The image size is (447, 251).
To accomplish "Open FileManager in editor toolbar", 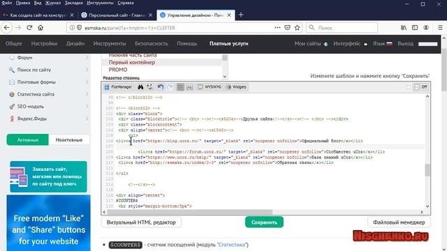I will coord(118,87).
